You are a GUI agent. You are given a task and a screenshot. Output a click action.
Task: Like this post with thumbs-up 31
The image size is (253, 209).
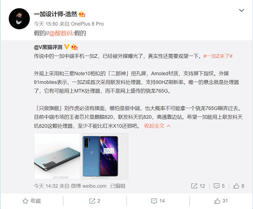click(x=221, y=201)
